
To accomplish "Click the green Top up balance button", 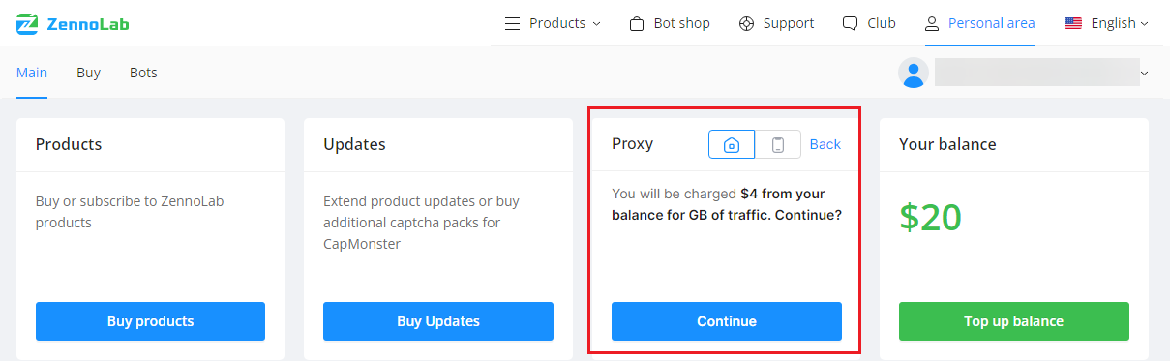I will pos(1014,321).
